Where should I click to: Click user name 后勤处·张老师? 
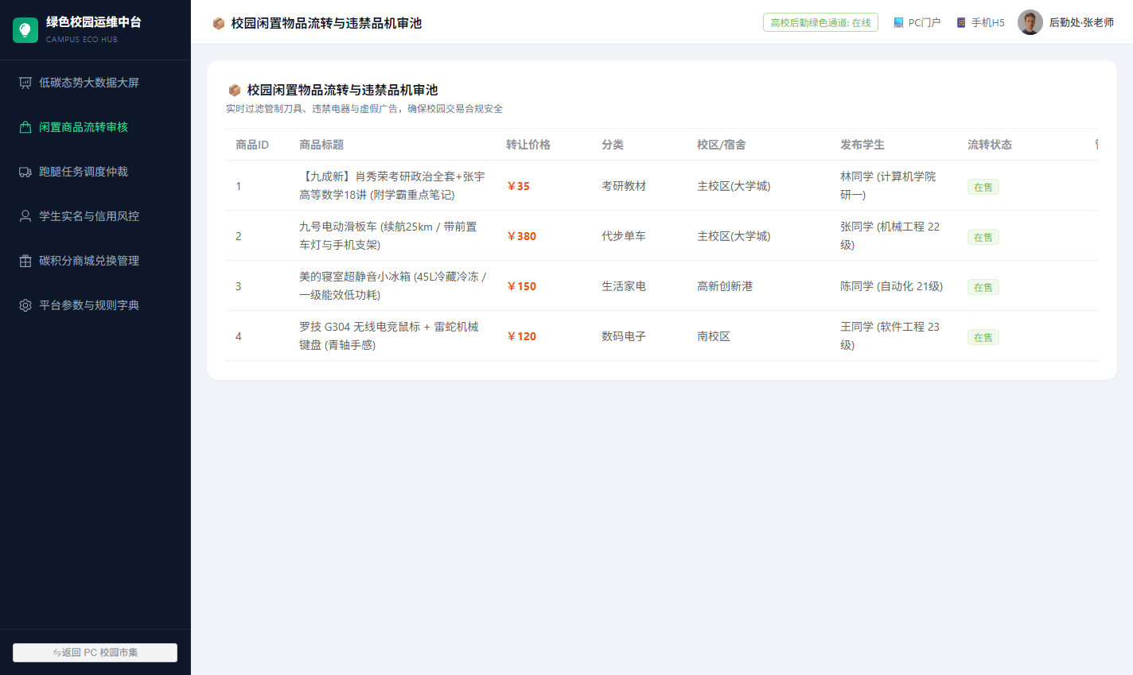1081,23
